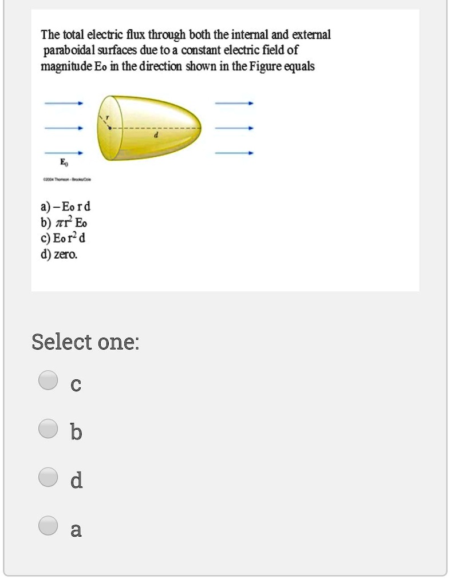The image size is (450, 579).
Task: Click the "d" answer label text
Action: pyautogui.click(x=77, y=479)
